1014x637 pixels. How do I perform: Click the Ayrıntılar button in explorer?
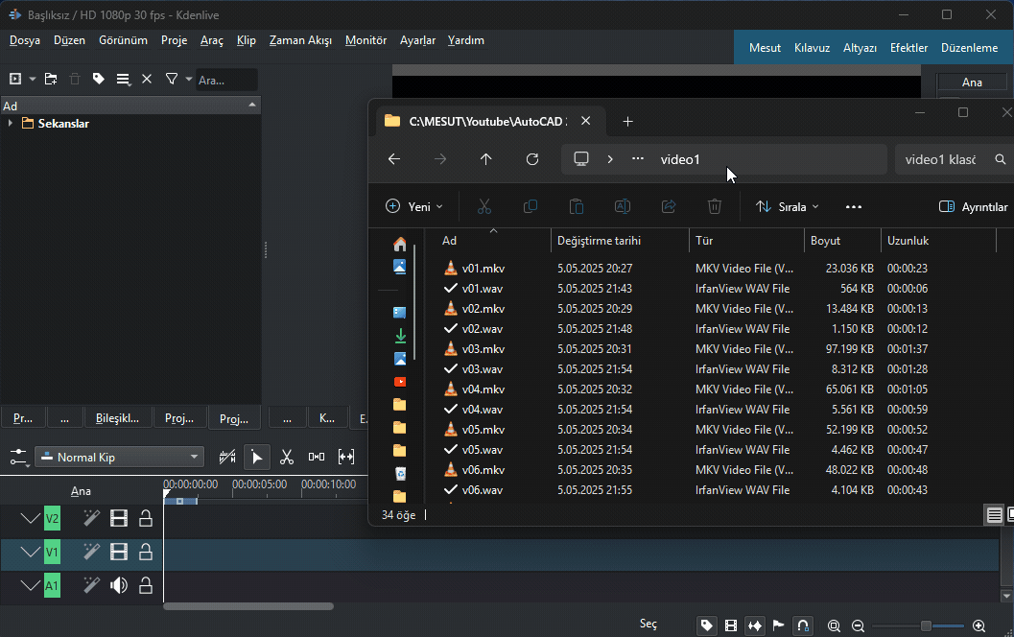(x=974, y=207)
